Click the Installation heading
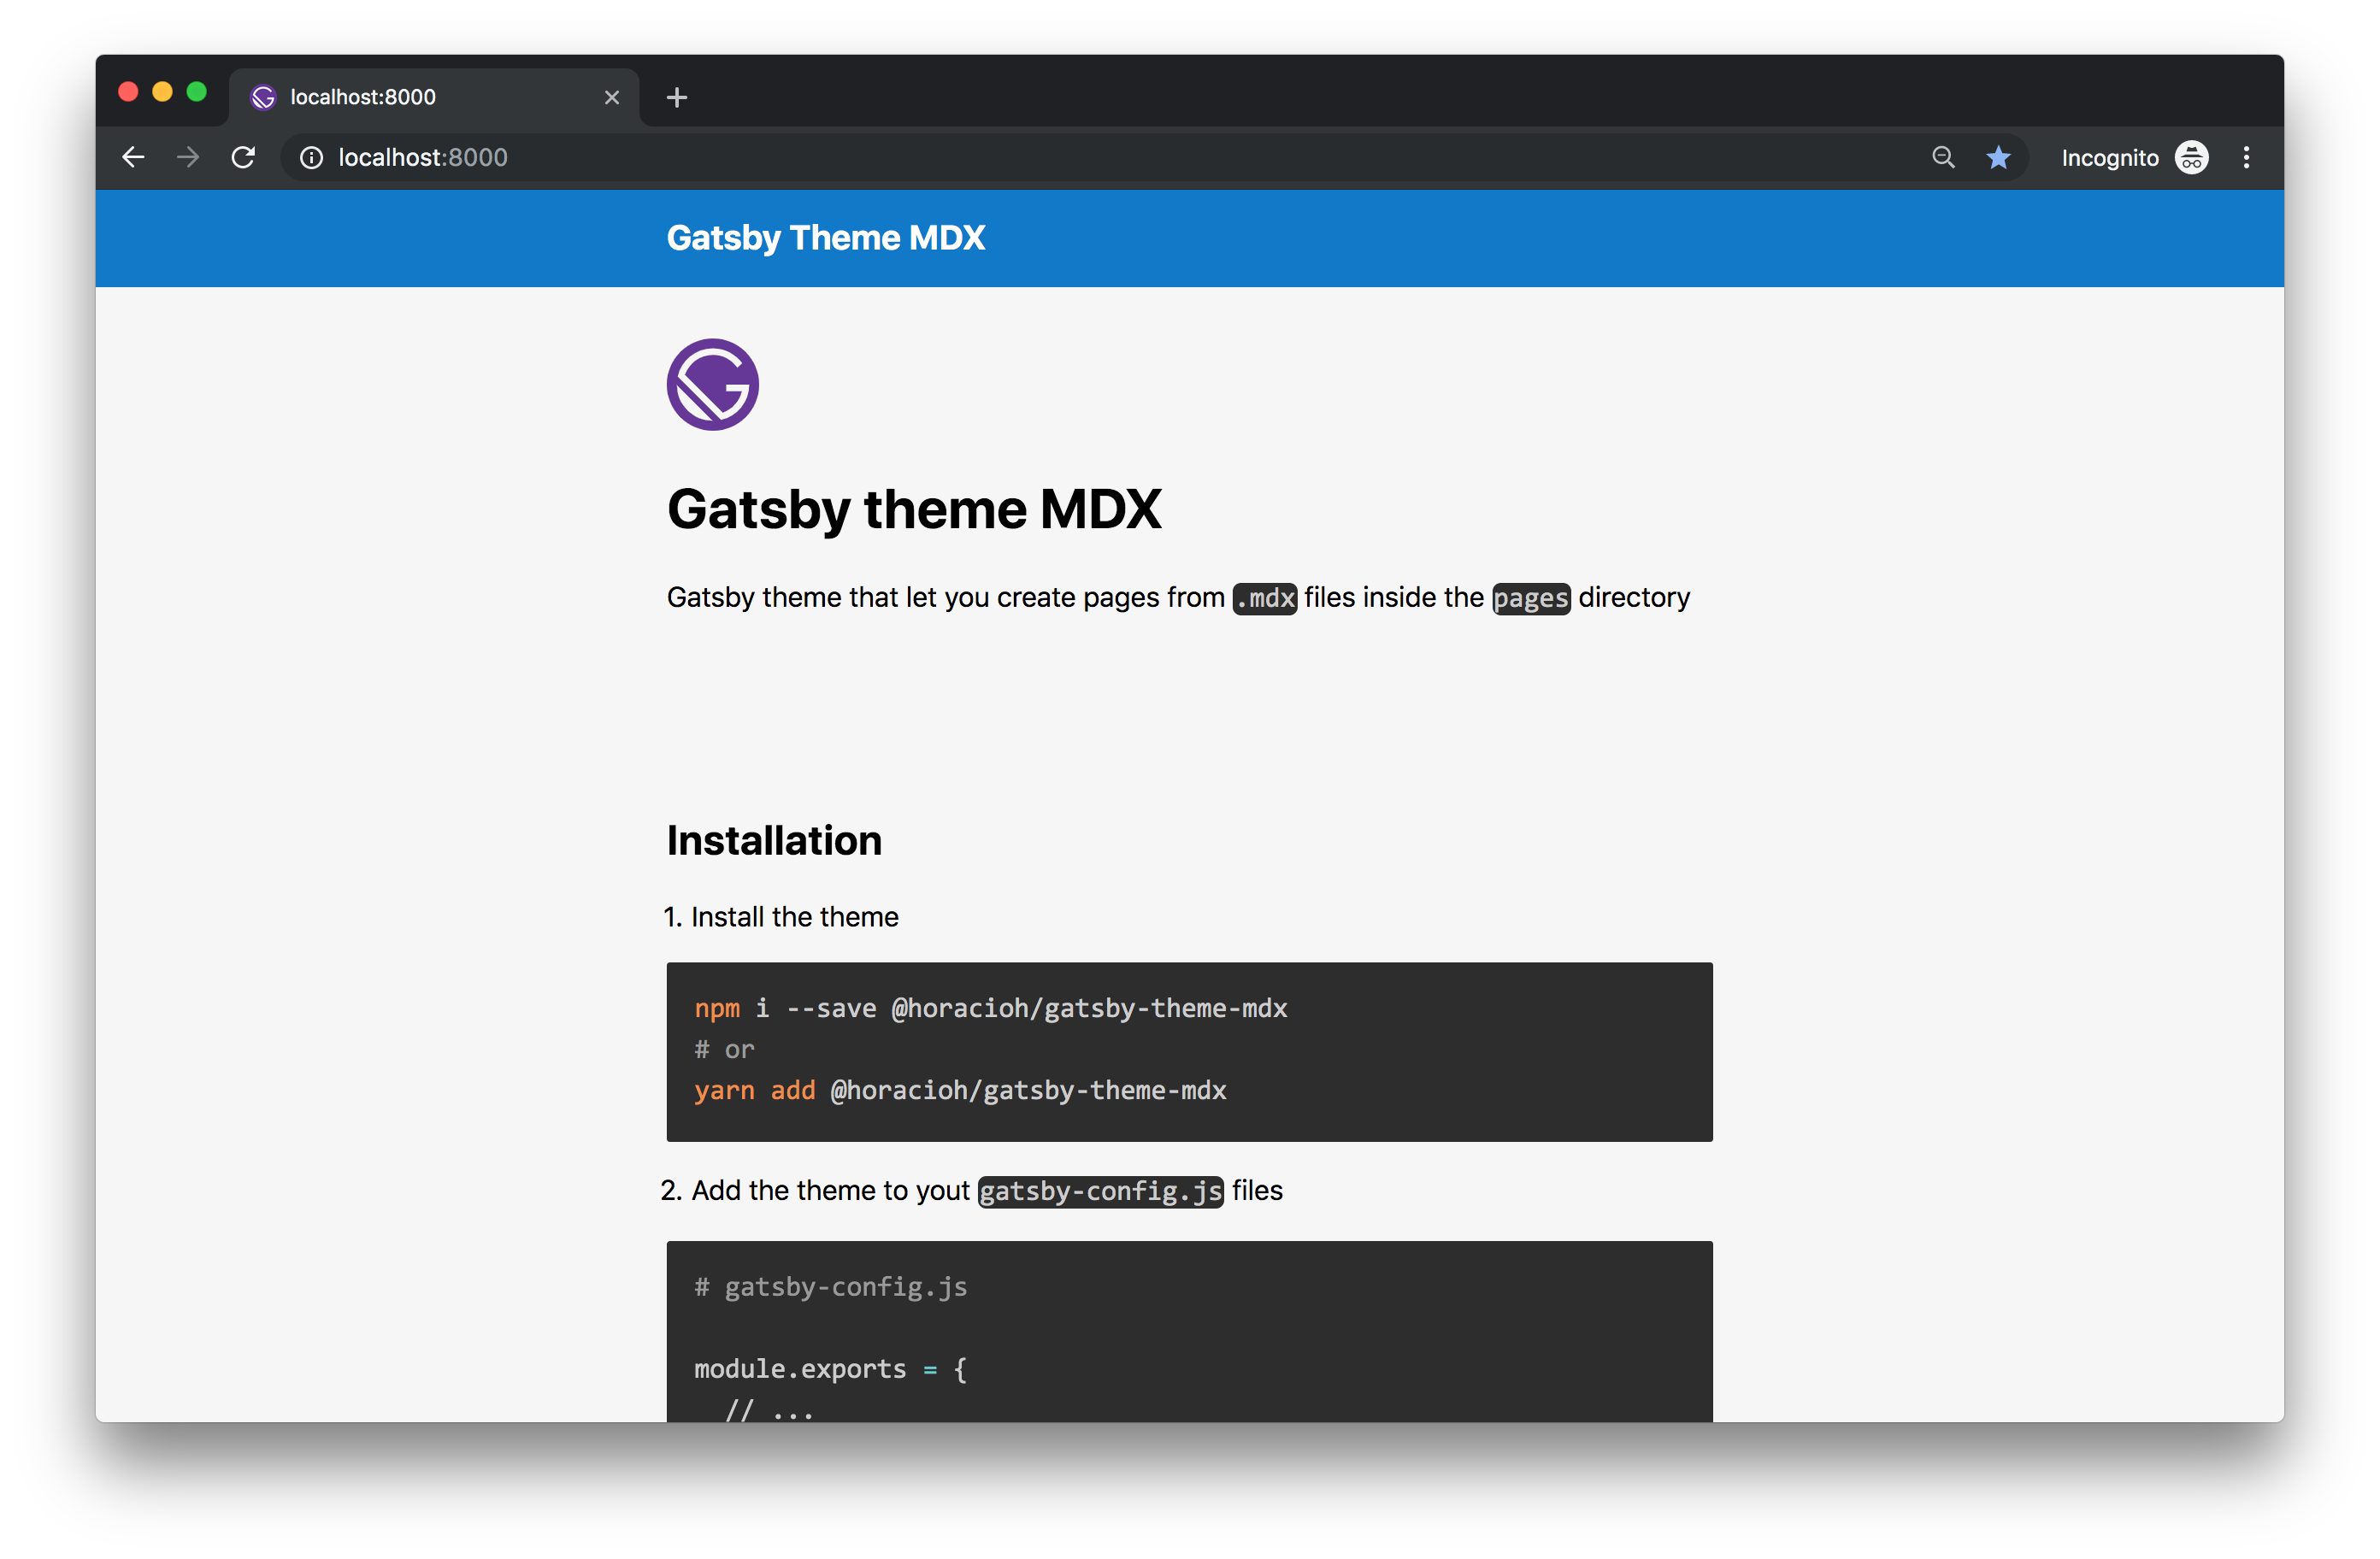The height and width of the screenshot is (1559, 2380). [774, 840]
